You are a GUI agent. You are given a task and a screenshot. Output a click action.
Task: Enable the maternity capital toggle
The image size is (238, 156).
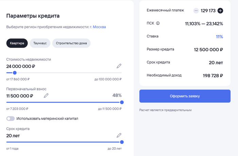pyautogui.click(x=11, y=119)
